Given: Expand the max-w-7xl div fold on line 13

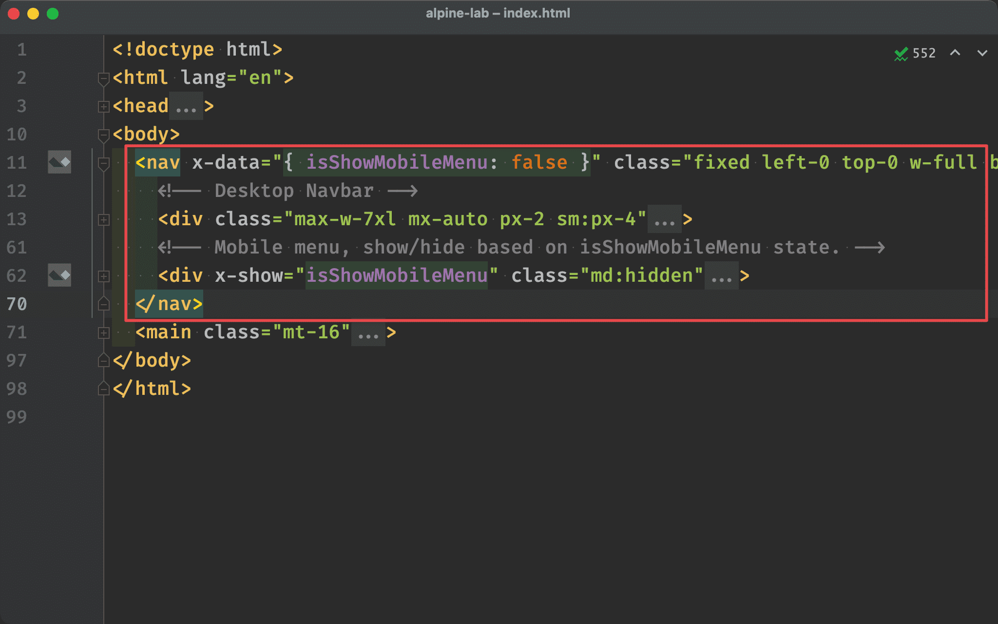Looking at the screenshot, I should (x=103, y=220).
